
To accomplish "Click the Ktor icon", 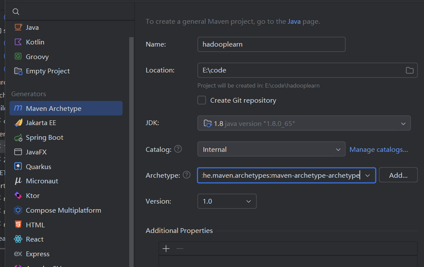I will pos(18,195).
